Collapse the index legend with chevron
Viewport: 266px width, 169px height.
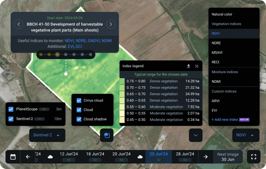click(x=195, y=135)
